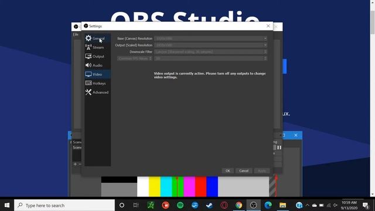
Task: Click the Settings title bar OBS logo
Action: (86, 26)
